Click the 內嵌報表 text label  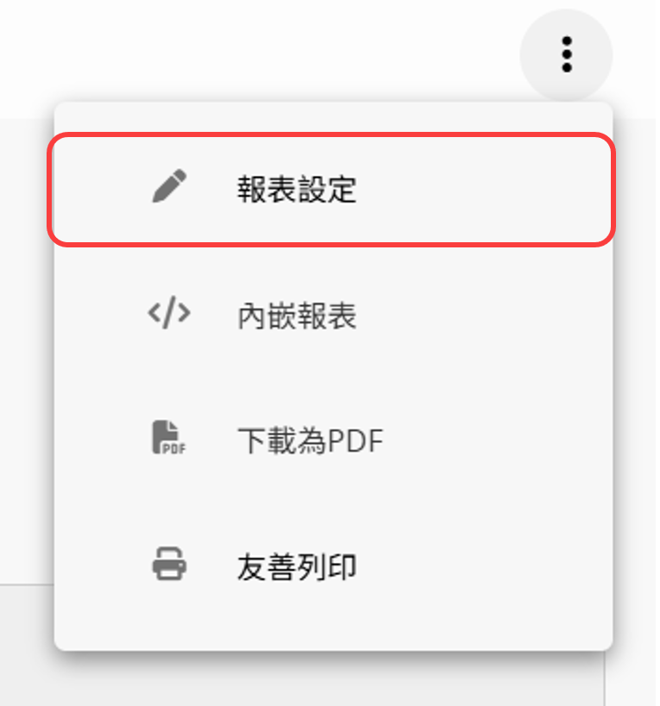[x=297, y=316]
